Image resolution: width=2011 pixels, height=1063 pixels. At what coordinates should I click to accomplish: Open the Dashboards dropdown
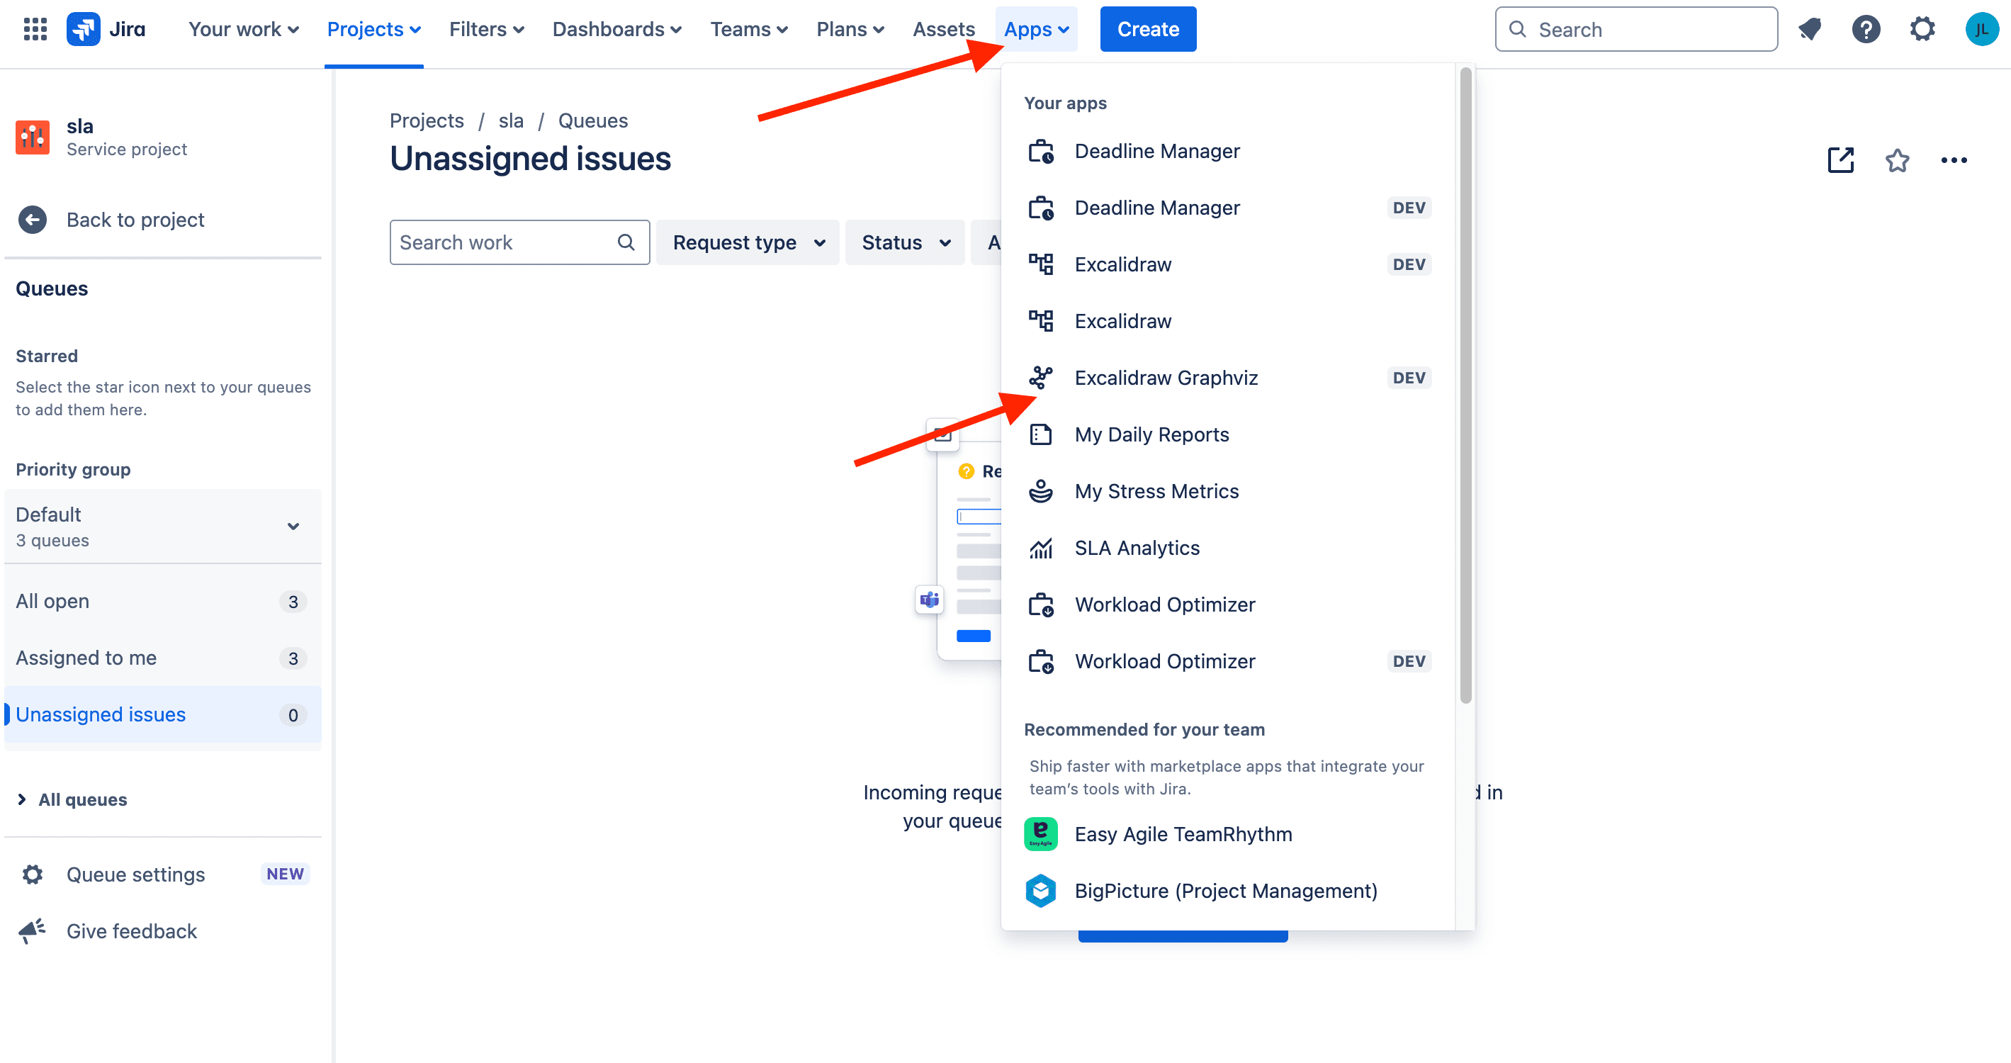click(x=616, y=30)
